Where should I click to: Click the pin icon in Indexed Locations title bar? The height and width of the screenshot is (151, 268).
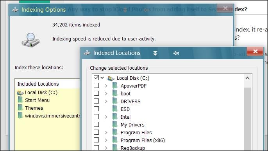[176, 53]
